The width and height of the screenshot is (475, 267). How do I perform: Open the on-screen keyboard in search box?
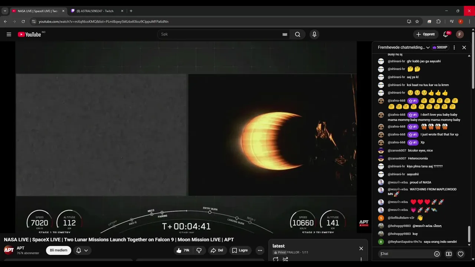[x=285, y=34]
